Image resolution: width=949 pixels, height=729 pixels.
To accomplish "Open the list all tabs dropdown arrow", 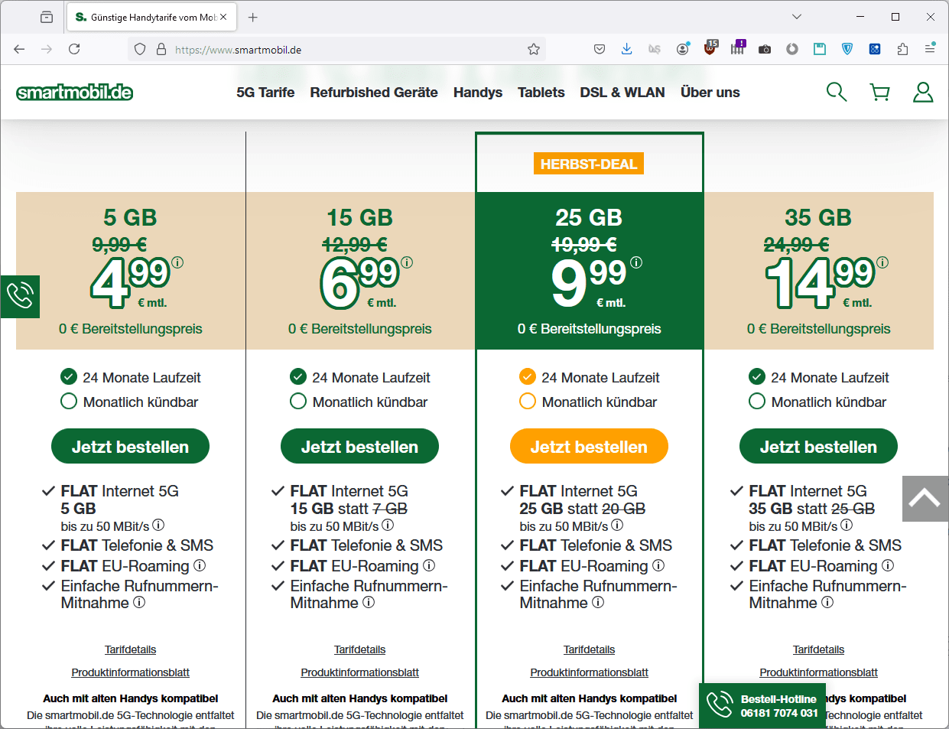I will coord(796,17).
